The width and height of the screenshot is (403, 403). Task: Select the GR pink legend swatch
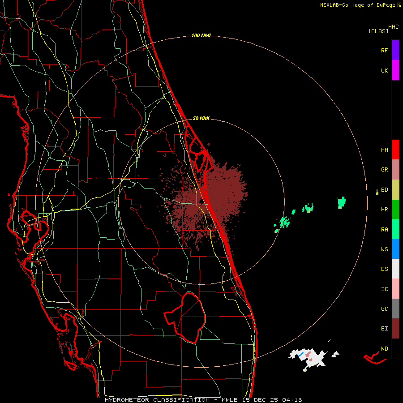tap(395, 169)
